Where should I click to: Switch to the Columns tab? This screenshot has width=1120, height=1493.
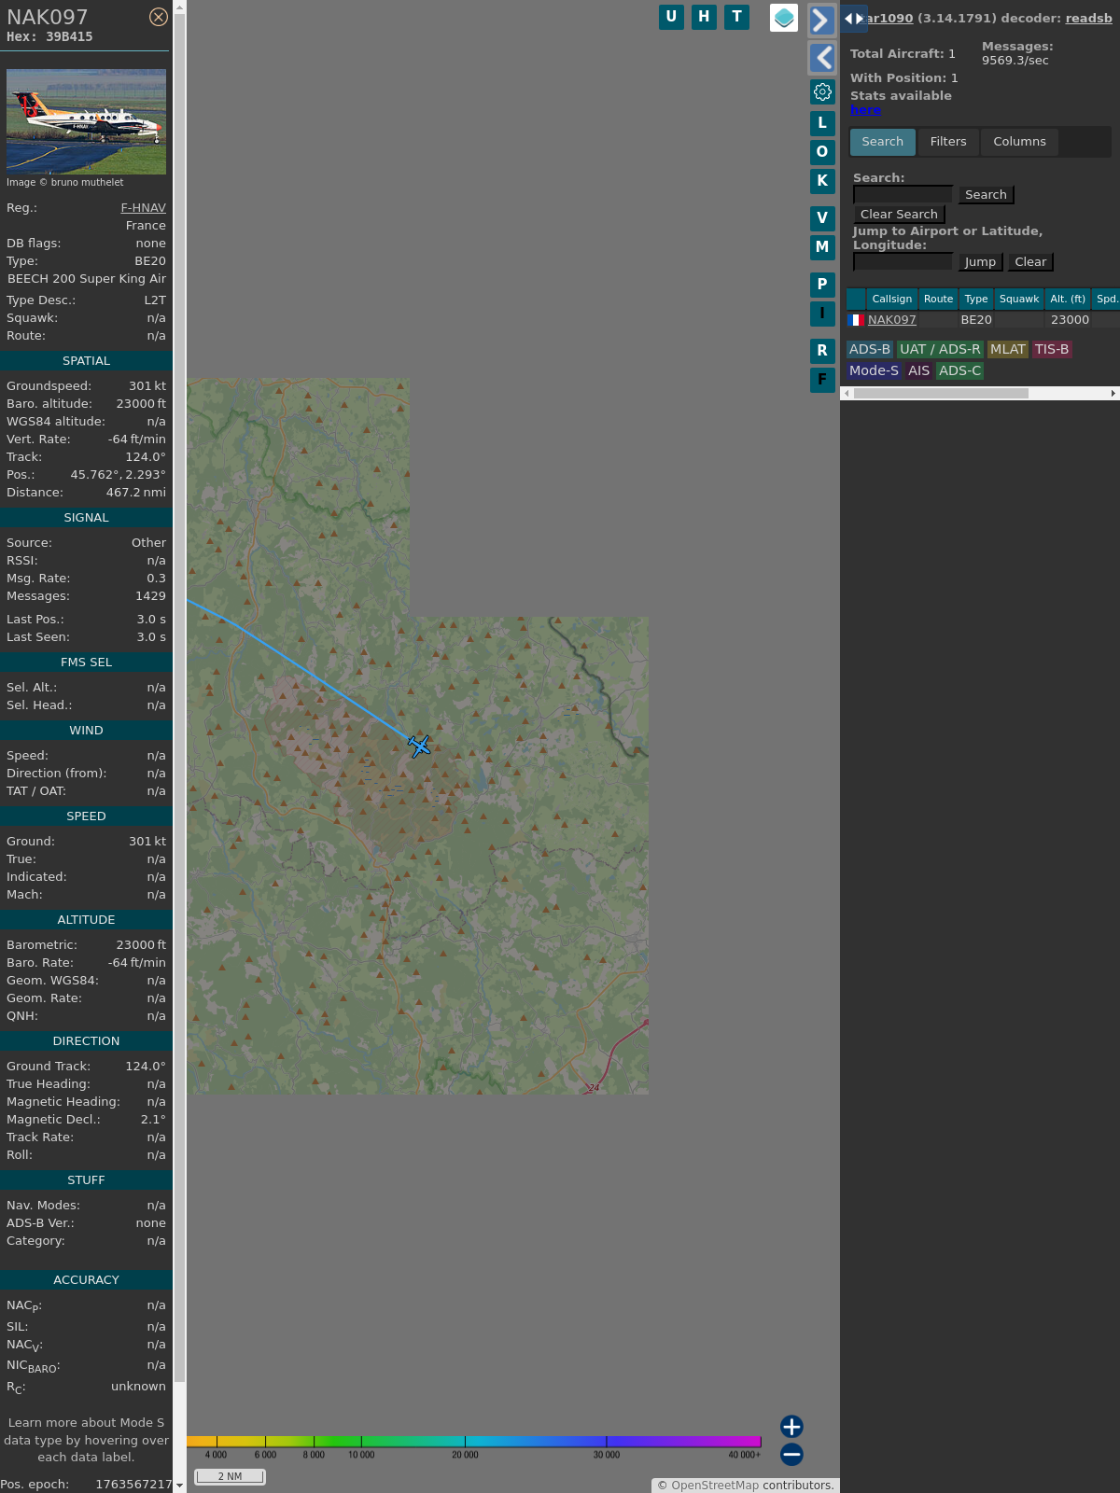click(1019, 142)
